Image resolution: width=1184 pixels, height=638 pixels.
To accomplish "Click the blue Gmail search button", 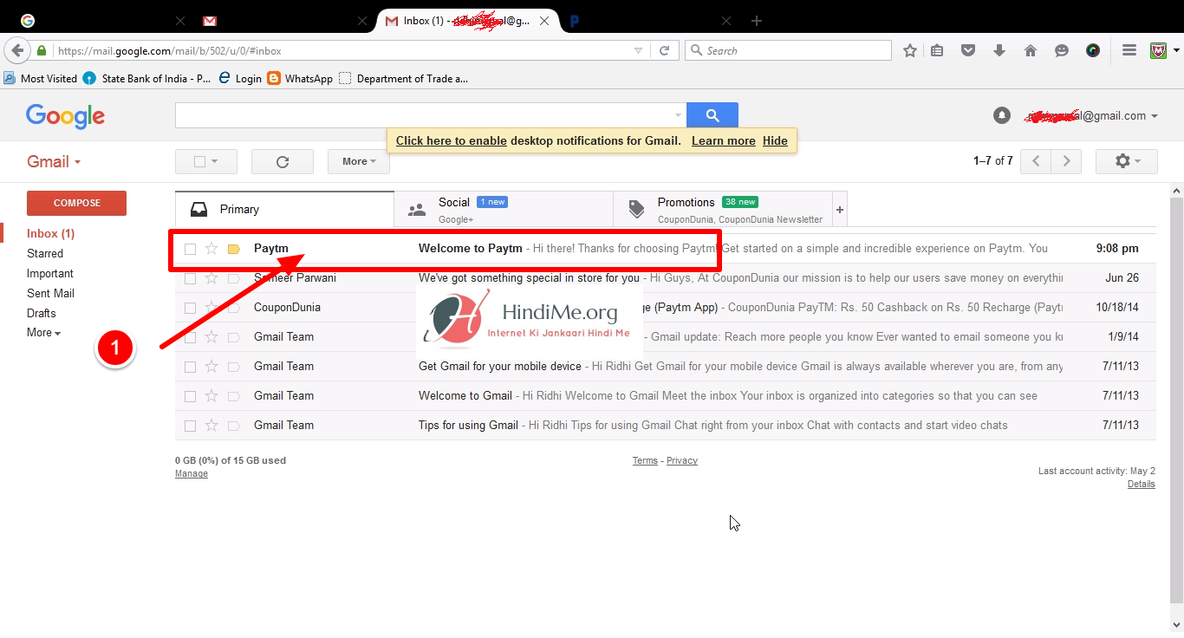I will click(712, 114).
